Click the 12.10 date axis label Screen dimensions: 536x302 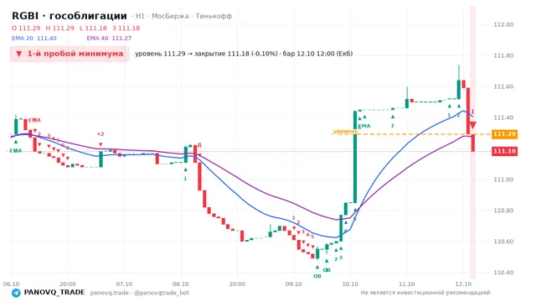tap(463, 284)
